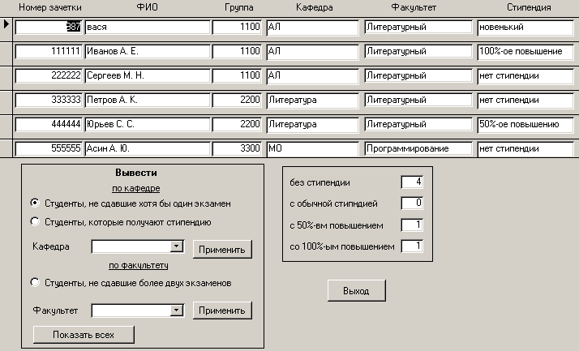Viewport: 579px width, 351px height.
Task: Click record selector for Сергеев М. Н. row
Action: point(6,79)
